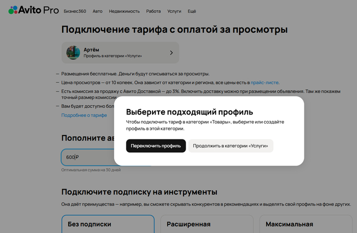Click the Артём profile name text
The image size is (357, 233).
91,49
